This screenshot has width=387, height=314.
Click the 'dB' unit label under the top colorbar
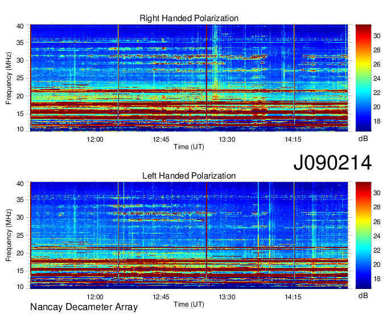(363, 139)
